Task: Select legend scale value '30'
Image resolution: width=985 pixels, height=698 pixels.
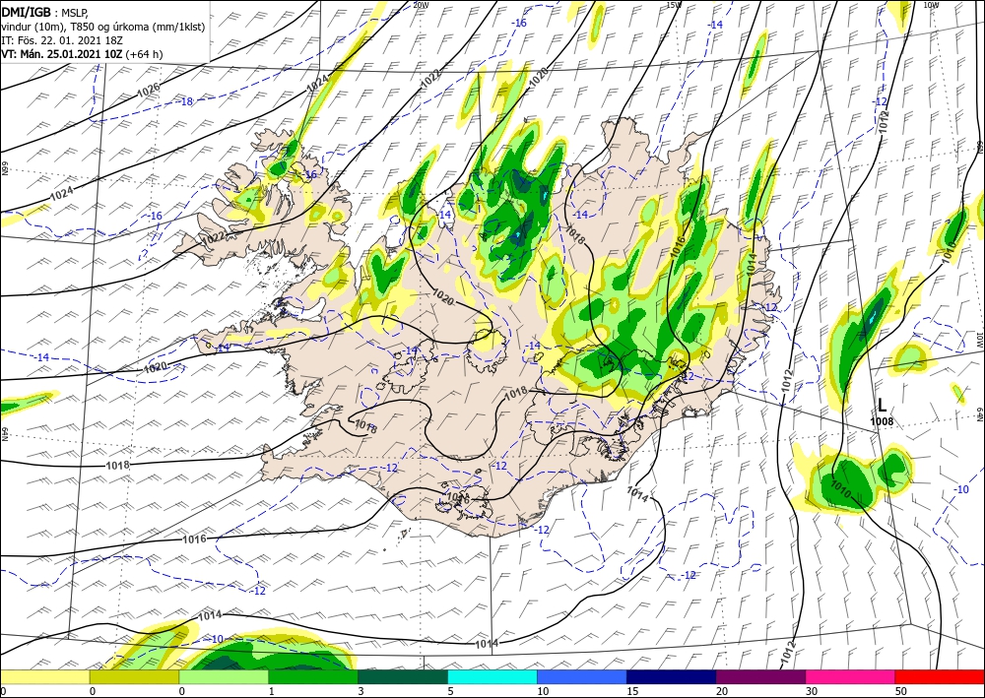Action: click(x=812, y=691)
